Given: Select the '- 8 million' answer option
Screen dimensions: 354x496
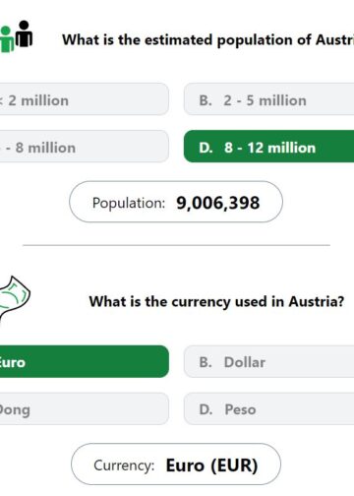Looking at the screenshot, I should coord(84,147).
